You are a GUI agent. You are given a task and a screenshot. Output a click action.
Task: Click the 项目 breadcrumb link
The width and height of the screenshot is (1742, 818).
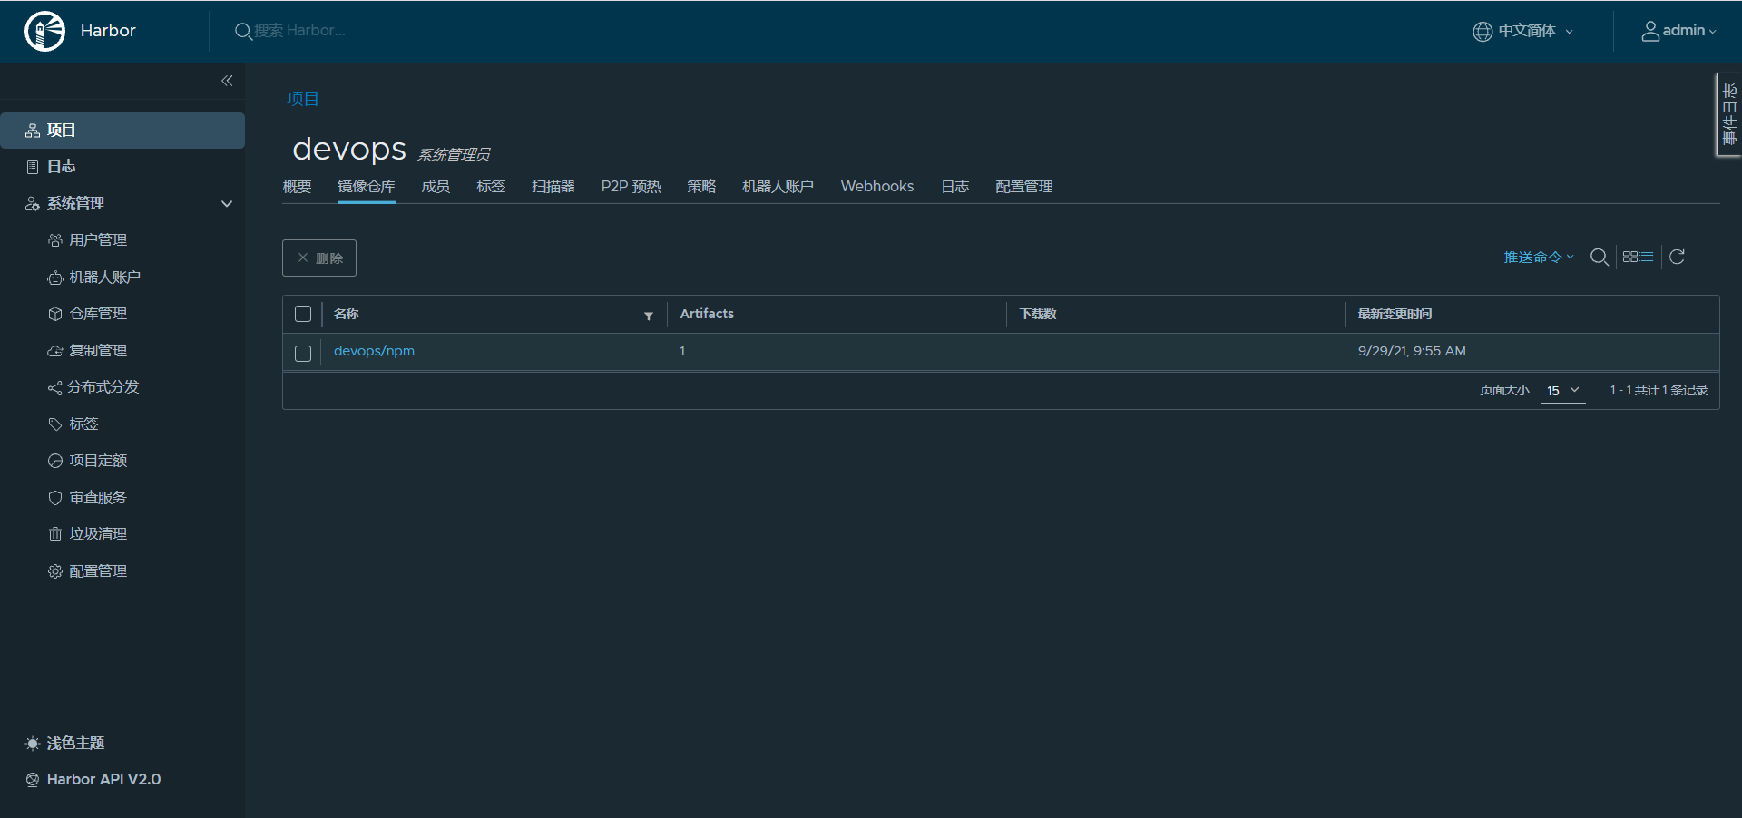coord(303,99)
